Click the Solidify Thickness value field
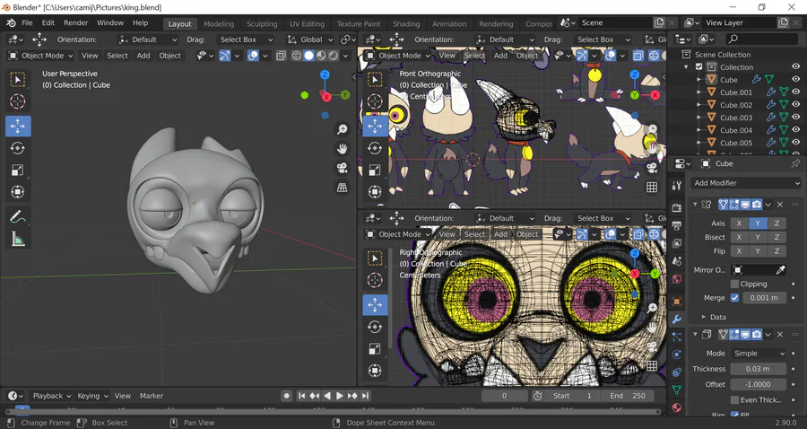Viewport: 807px width, 429px height. pyautogui.click(x=758, y=369)
